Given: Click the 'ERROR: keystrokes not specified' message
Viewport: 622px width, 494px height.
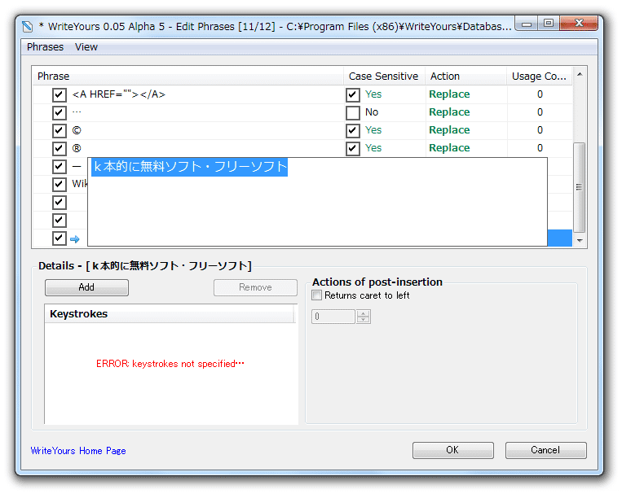Looking at the screenshot, I should tap(170, 364).
